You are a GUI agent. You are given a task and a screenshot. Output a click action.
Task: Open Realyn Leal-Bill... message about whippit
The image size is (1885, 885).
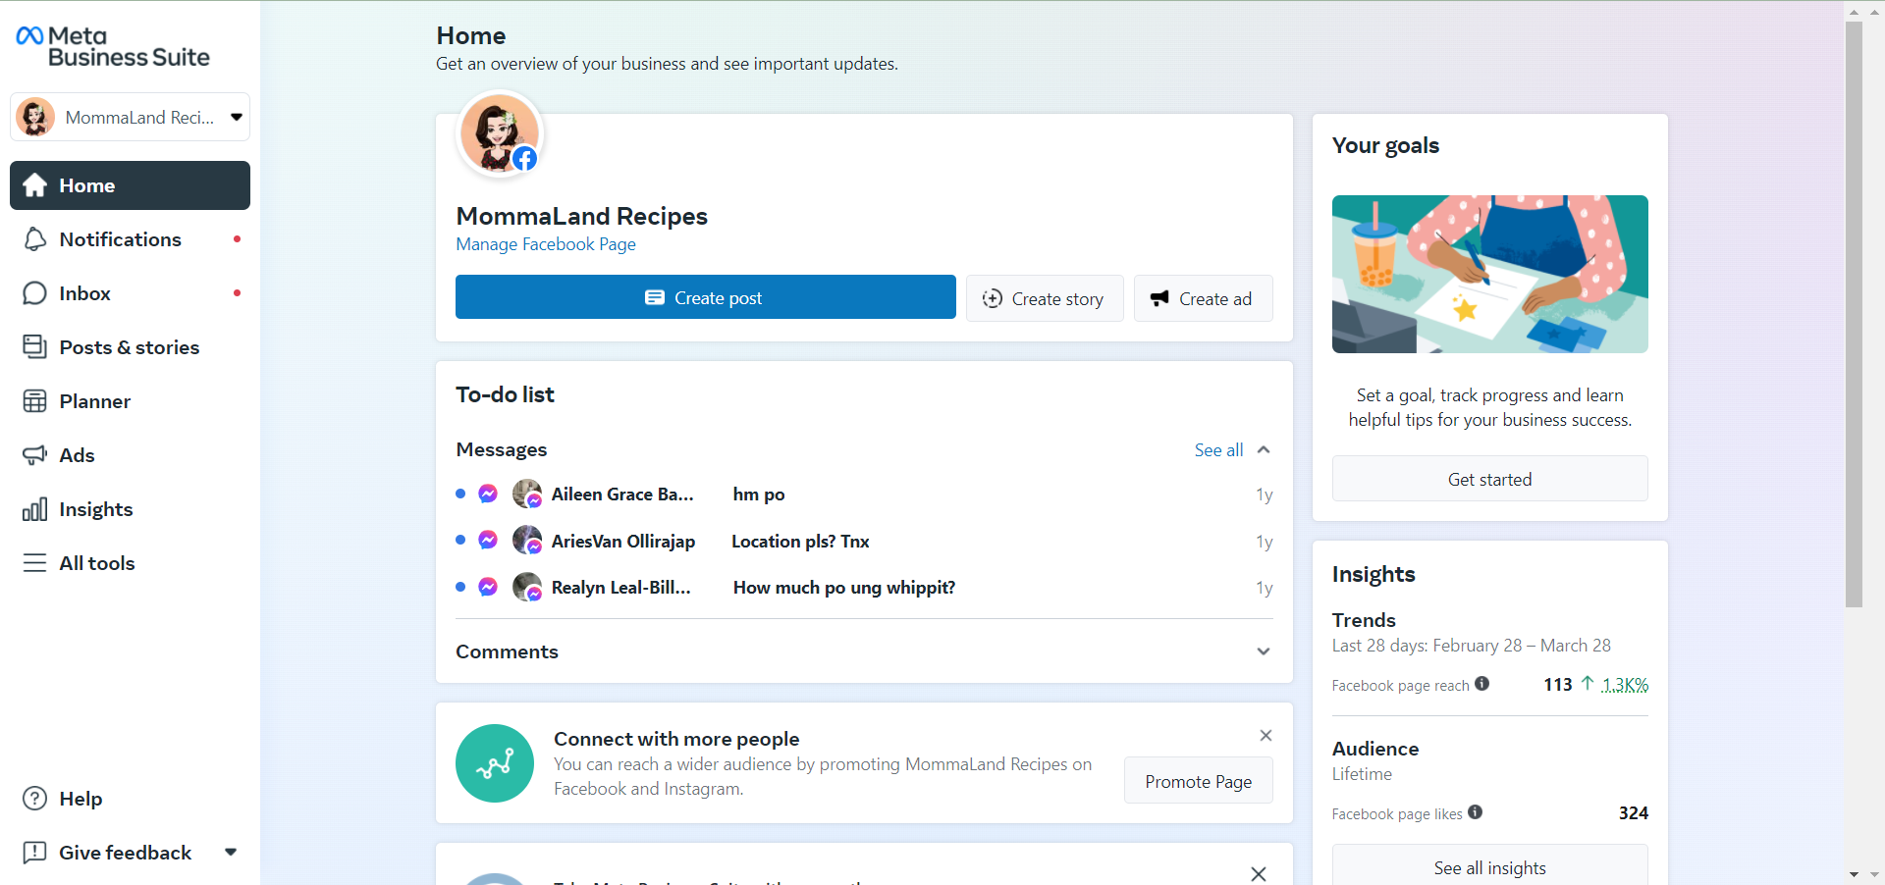[864, 588]
